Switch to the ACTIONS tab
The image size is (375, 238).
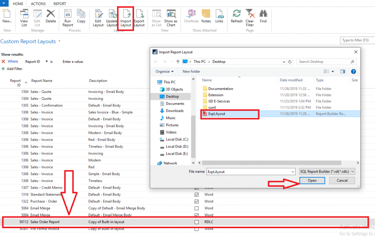tap(38, 3)
